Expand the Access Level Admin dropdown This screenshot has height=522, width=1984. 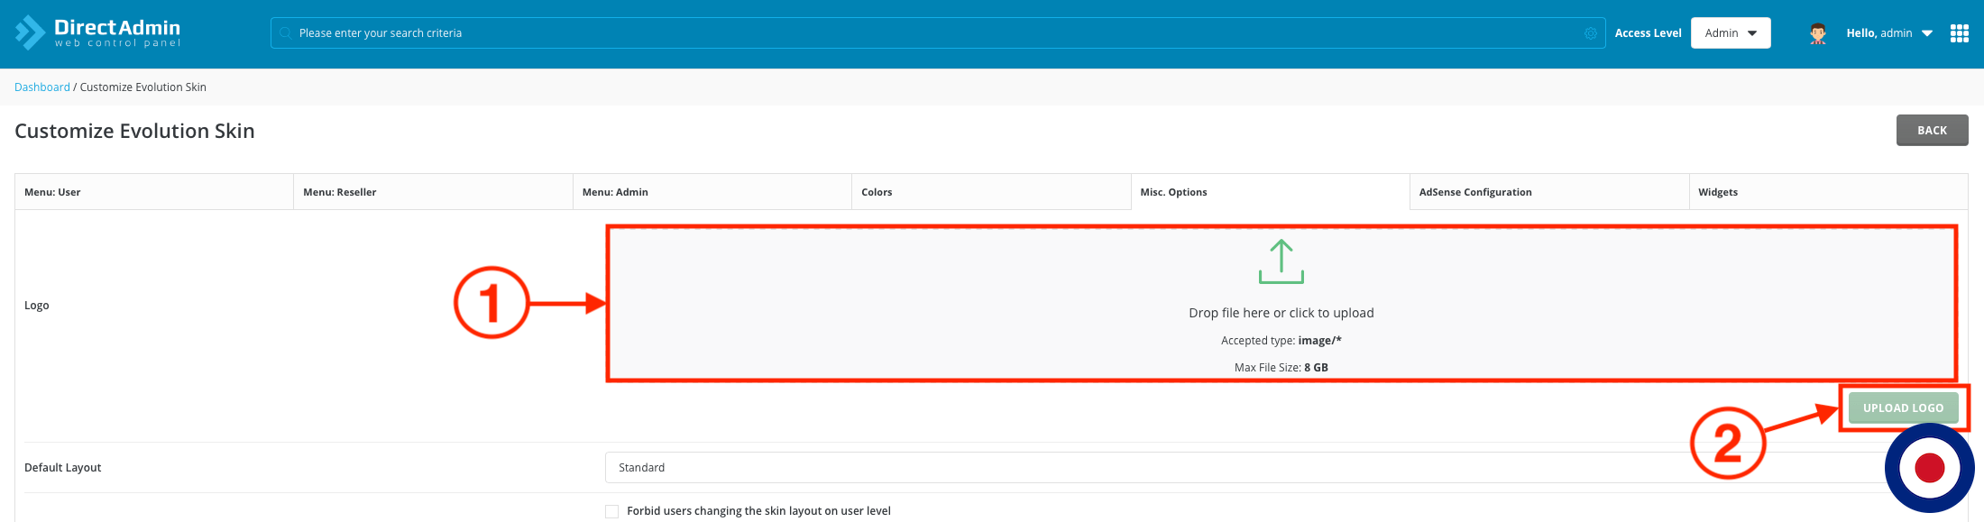coord(1730,33)
